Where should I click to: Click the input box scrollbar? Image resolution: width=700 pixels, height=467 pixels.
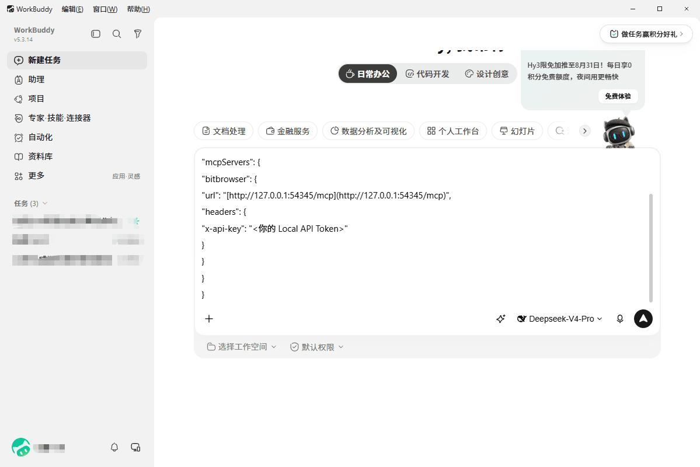click(x=651, y=248)
